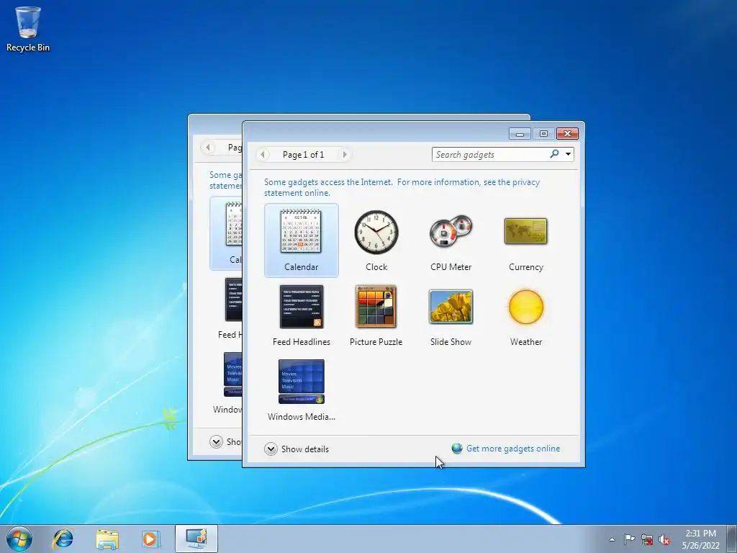Screen dimensions: 737x553
Task: Select the Windows Media Center gadget in front window
Action: point(302,390)
